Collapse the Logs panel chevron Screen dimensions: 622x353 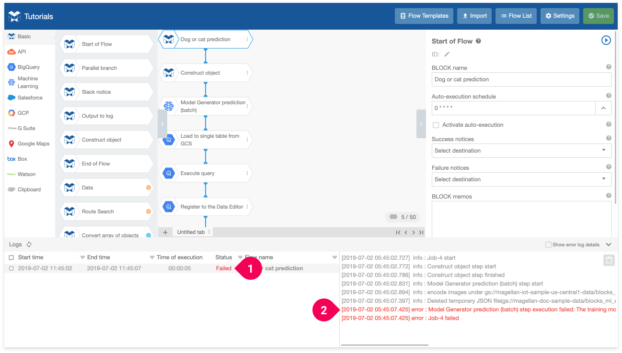609,244
